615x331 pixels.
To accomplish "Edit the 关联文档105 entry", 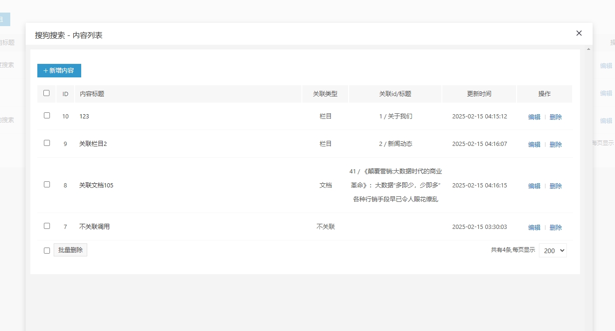I will point(534,186).
